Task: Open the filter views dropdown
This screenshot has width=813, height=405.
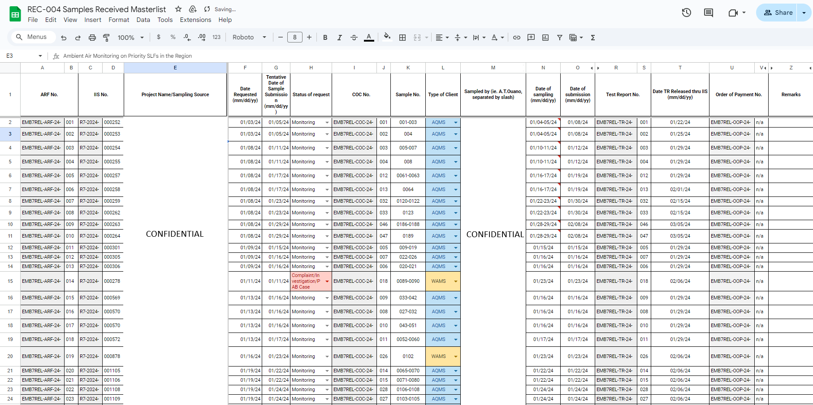Action: pyautogui.click(x=576, y=38)
